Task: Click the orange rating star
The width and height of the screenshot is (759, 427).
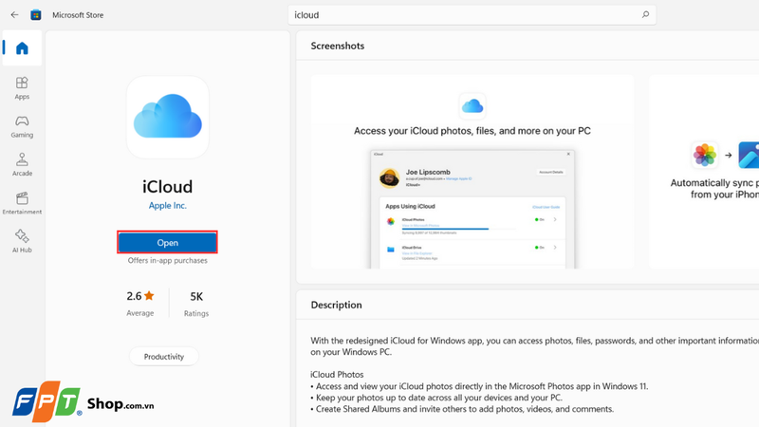Action: tap(149, 295)
